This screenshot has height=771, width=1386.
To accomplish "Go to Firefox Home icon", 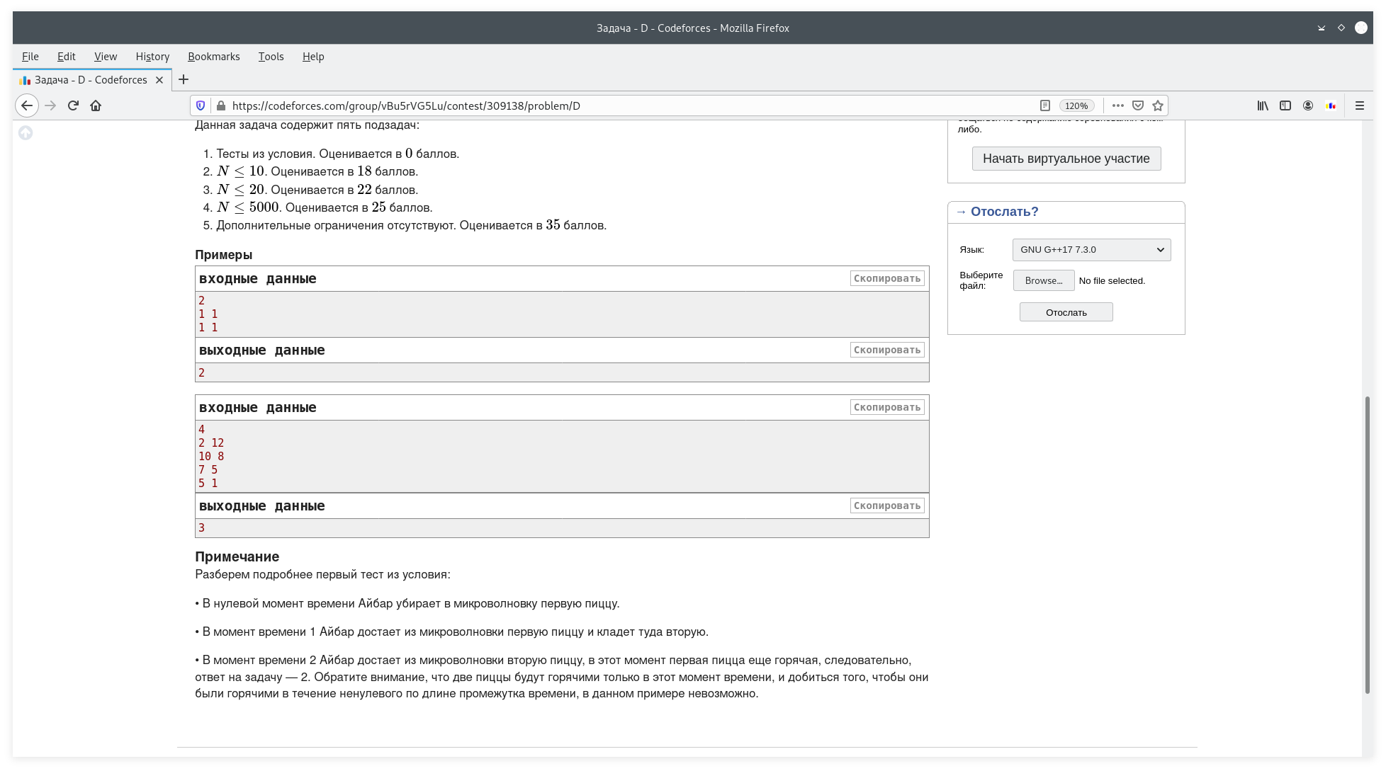I will 96,105.
